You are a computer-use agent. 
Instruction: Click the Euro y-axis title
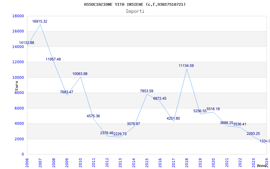click(17, 86)
